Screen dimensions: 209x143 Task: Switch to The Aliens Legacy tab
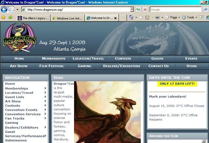pos(33,18)
